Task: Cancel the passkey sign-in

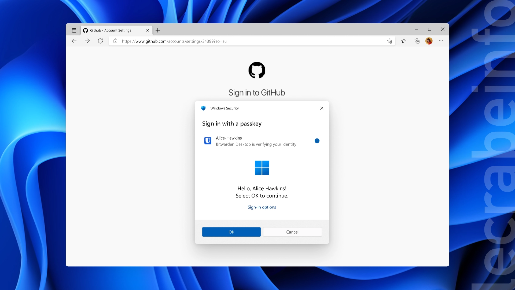Action: click(x=292, y=232)
